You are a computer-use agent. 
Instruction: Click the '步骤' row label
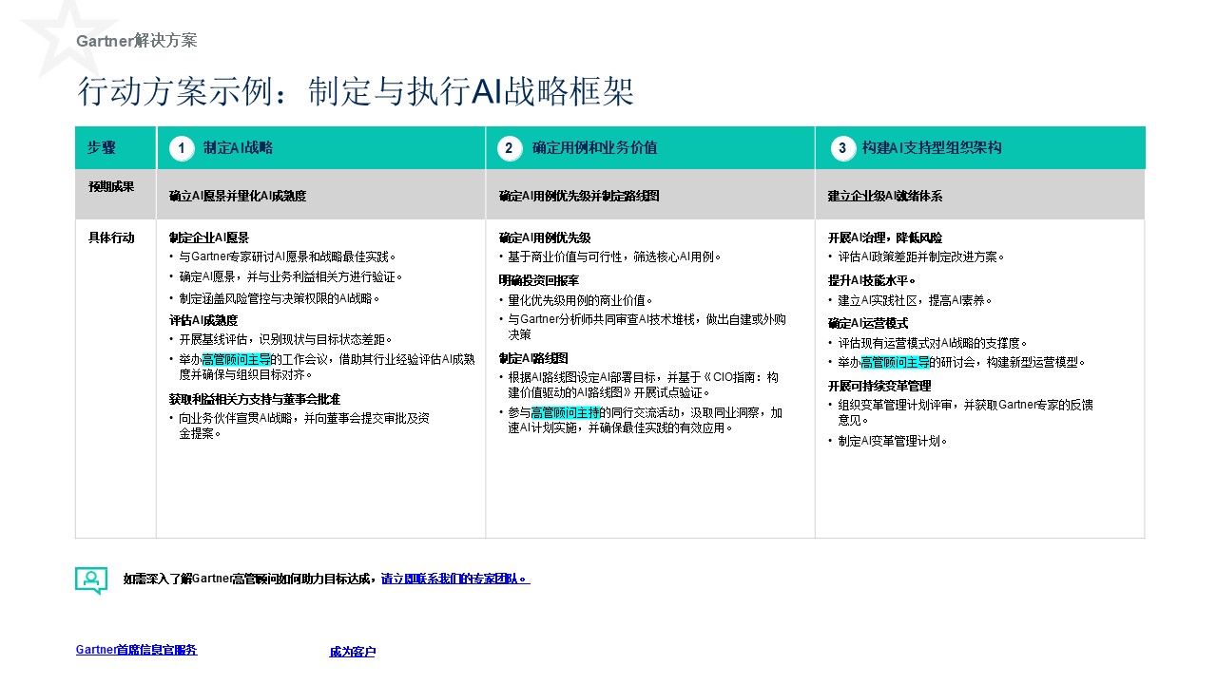pyautogui.click(x=101, y=148)
